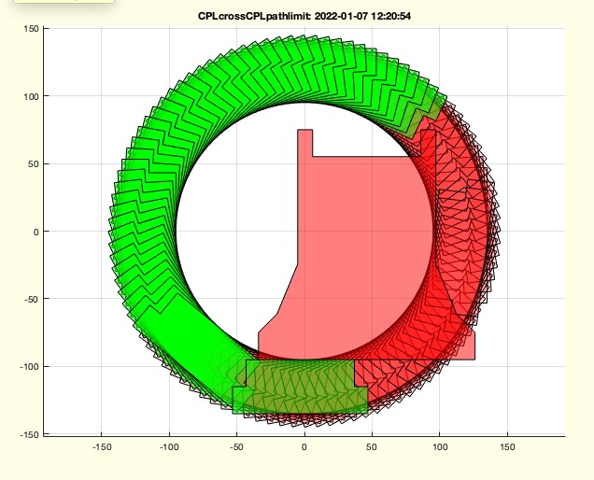Viewport: 594px width, 480px height.
Task: Click the x-axis tick label 100
Action: (439, 448)
